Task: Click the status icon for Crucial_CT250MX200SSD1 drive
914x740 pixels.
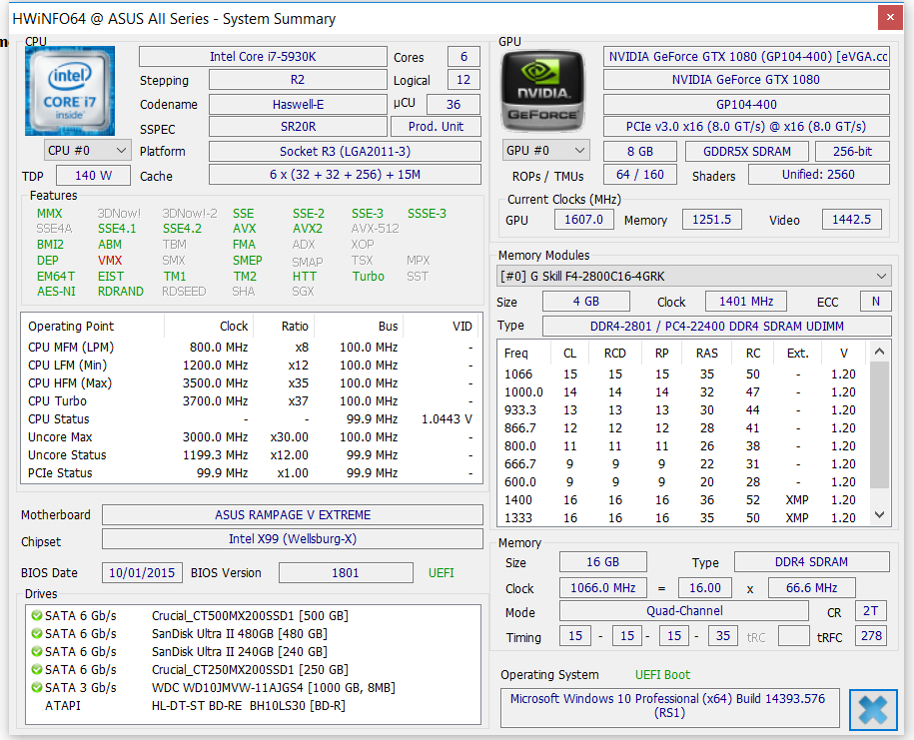Action: pyautogui.click(x=37, y=670)
